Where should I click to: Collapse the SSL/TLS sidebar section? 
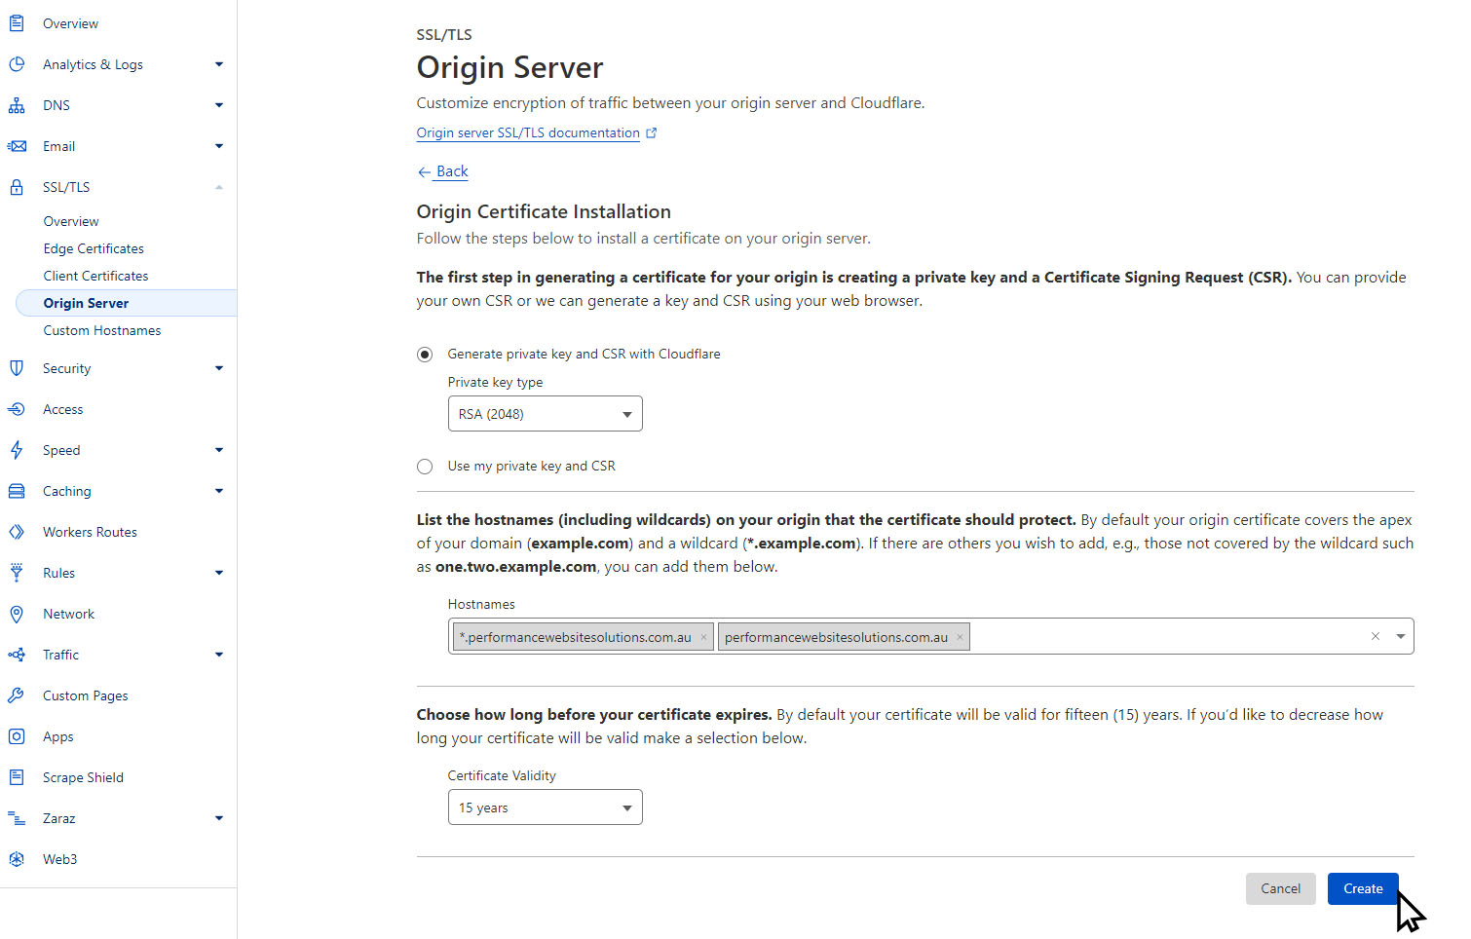[218, 187]
